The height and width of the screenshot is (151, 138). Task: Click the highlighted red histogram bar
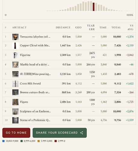click(93, 7)
